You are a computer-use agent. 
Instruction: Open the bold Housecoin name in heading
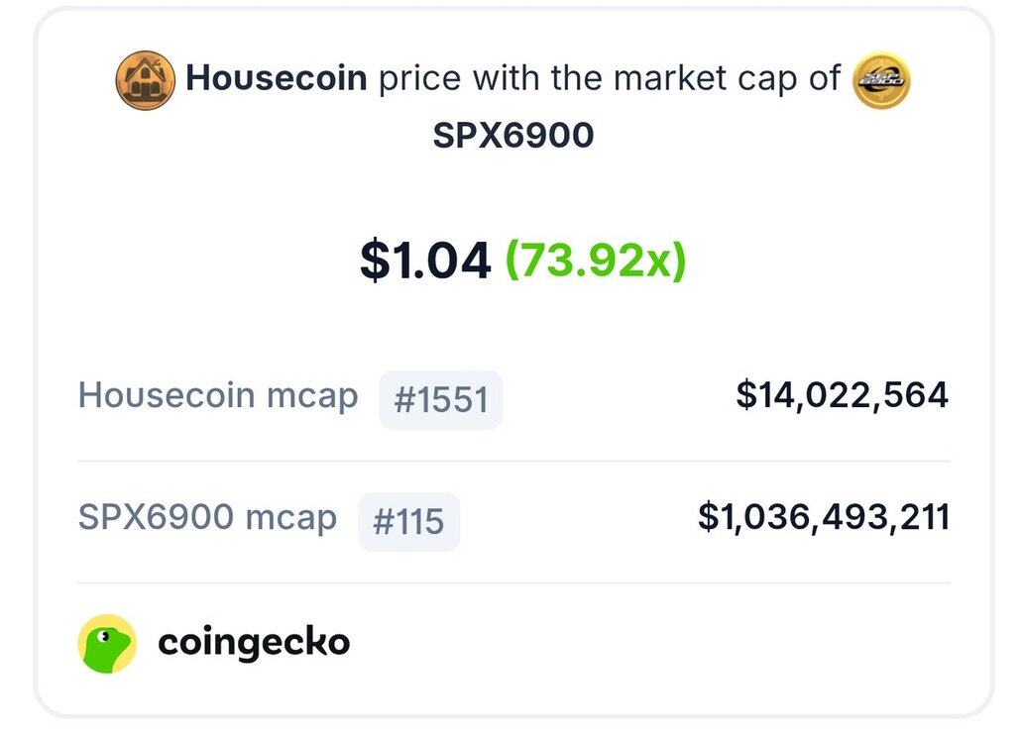click(276, 77)
